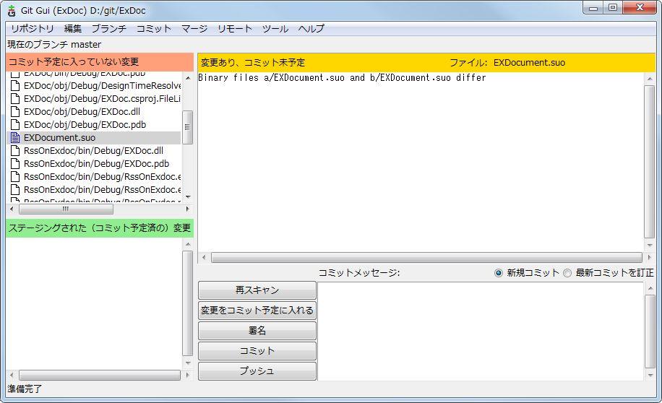Open the ツール menu
This screenshot has height=403, width=662.
coord(275,29)
